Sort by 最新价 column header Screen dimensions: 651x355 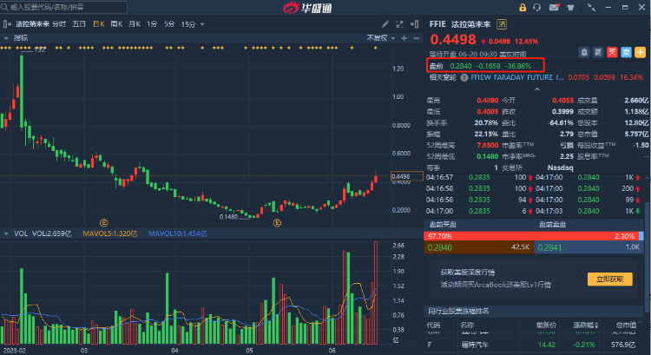click(546, 325)
